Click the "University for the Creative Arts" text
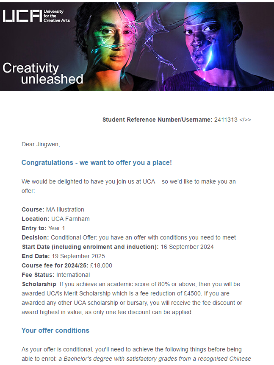 click(56, 16)
